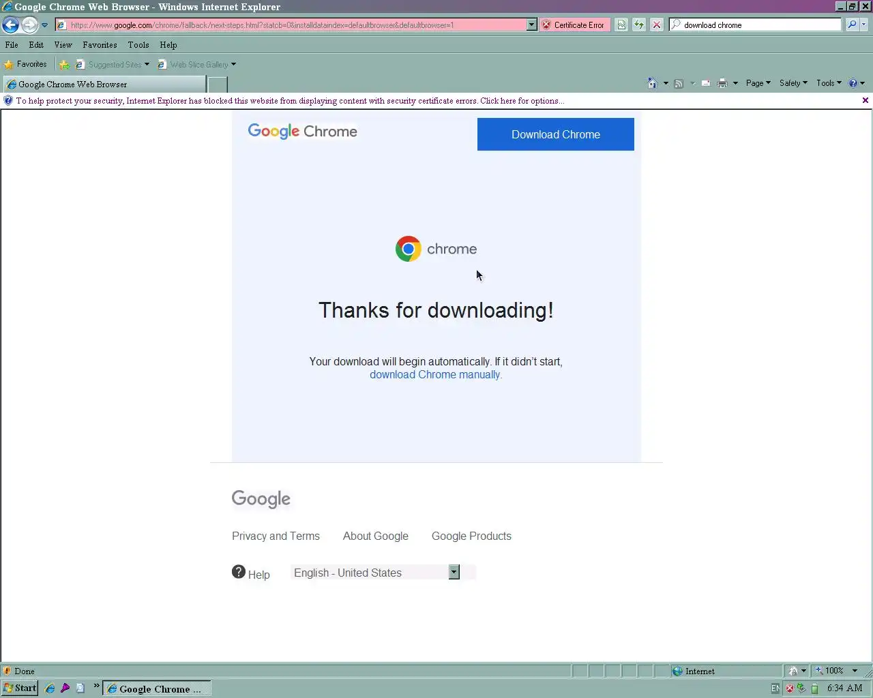Open the English - United States language dropdown
The width and height of the screenshot is (873, 698).
coord(375,573)
